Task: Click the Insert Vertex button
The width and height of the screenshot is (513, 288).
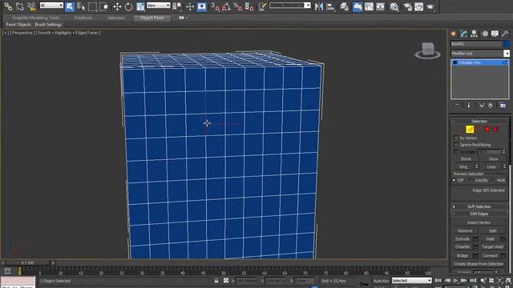Action: 479,222
